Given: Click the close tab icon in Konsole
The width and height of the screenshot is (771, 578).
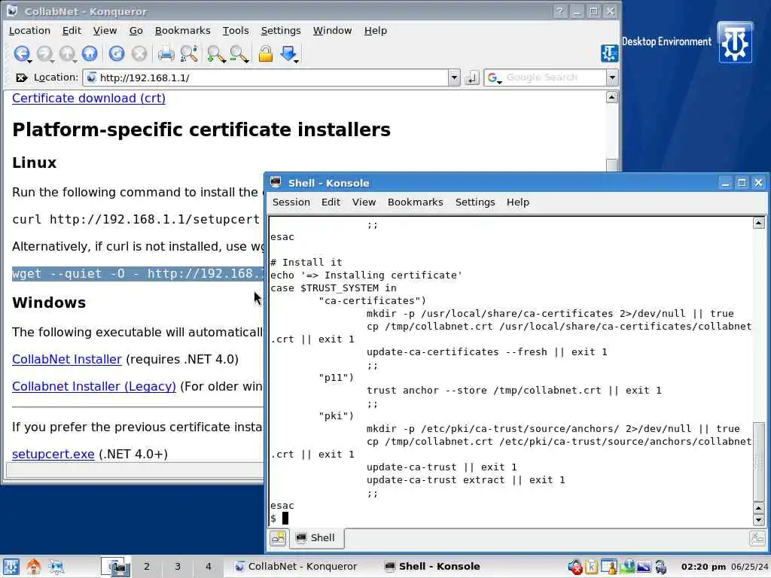Looking at the screenshot, I should 757,537.
